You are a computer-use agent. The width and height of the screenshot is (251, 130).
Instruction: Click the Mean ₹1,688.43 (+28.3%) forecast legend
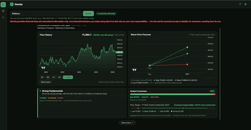tap(186, 80)
